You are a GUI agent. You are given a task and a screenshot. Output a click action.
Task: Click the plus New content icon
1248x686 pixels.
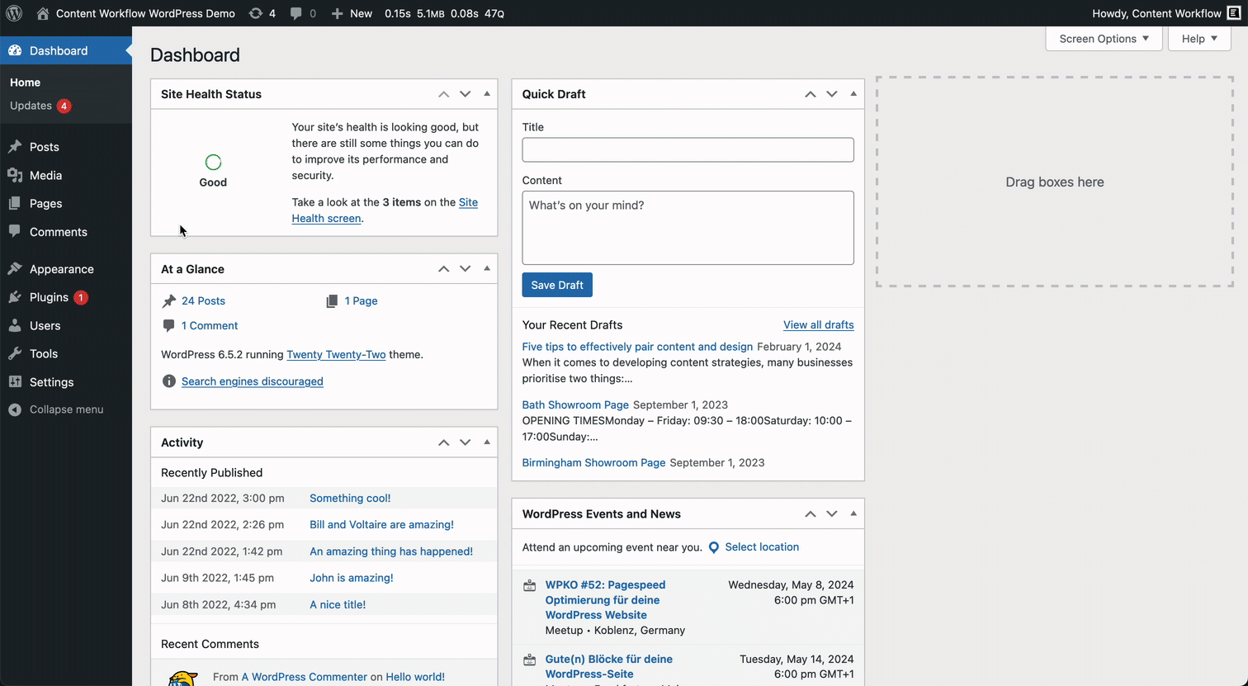(337, 13)
